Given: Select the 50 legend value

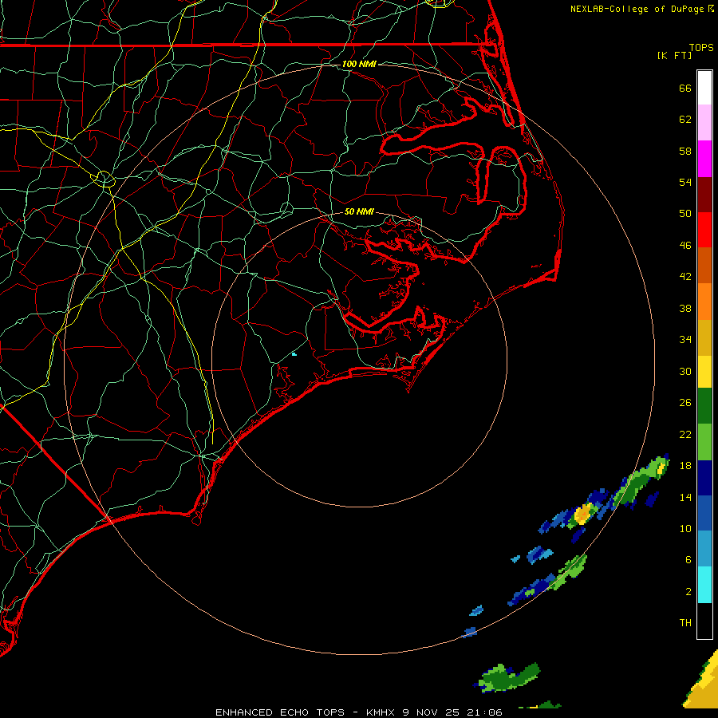Looking at the screenshot, I should tap(685, 214).
